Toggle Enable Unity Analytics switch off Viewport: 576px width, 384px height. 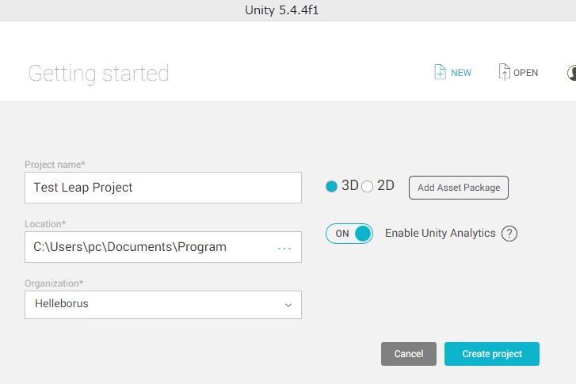(349, 234)
